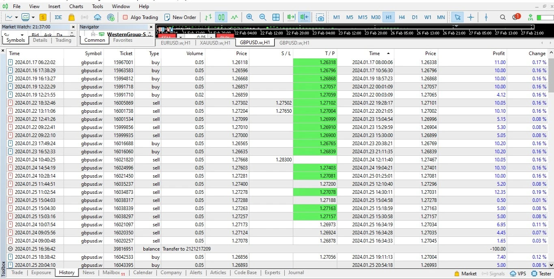This screenshot has height=279, width=554.
Task: Open the gold dollar trading icon
Action: pos(43,17)
